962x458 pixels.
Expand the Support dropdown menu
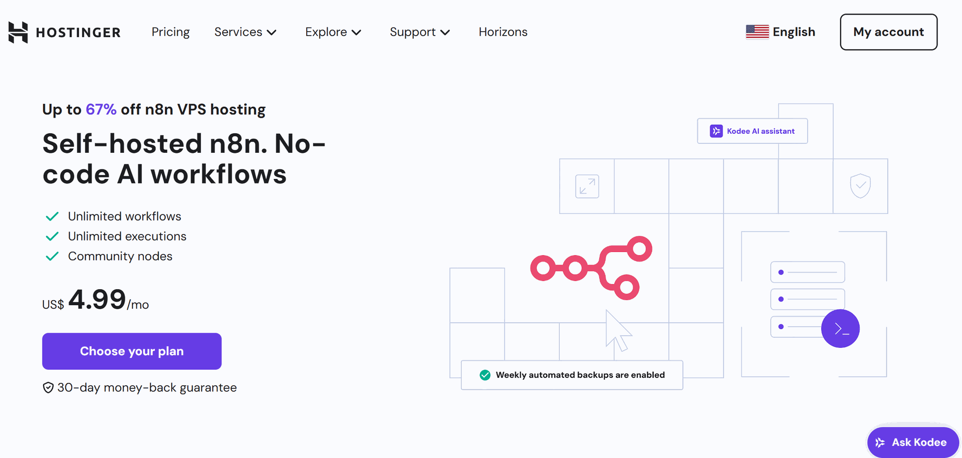(420, 32)
